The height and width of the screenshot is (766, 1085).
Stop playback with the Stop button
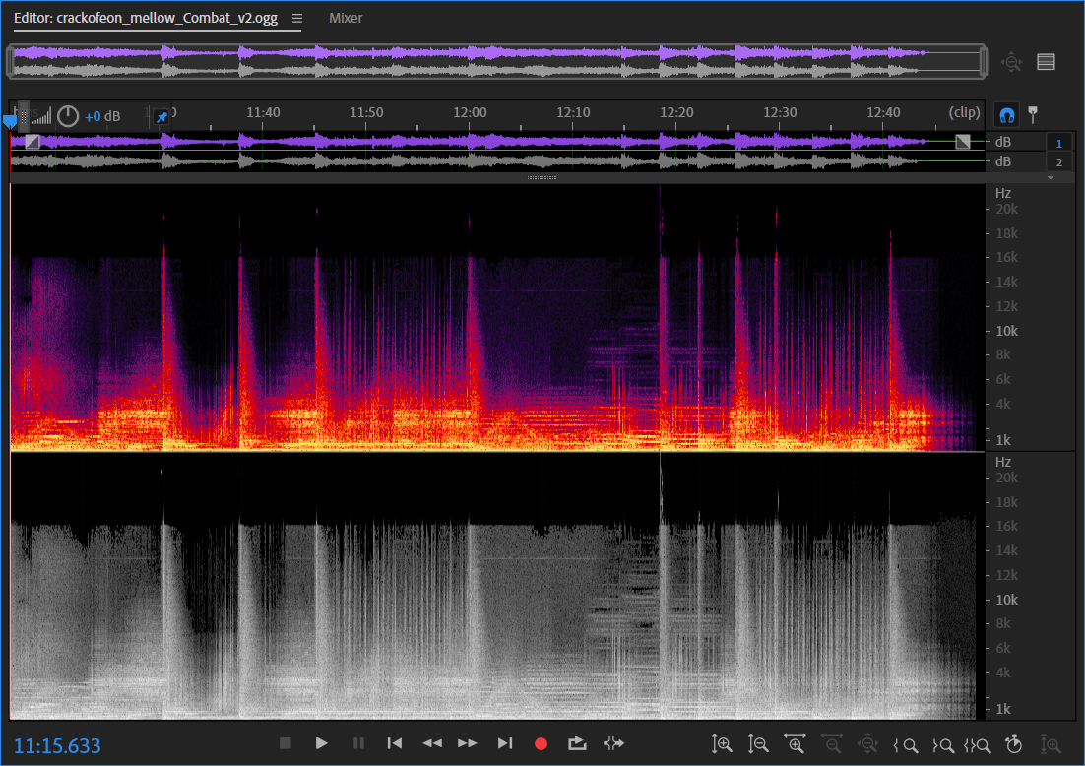[x=286, y=744]
